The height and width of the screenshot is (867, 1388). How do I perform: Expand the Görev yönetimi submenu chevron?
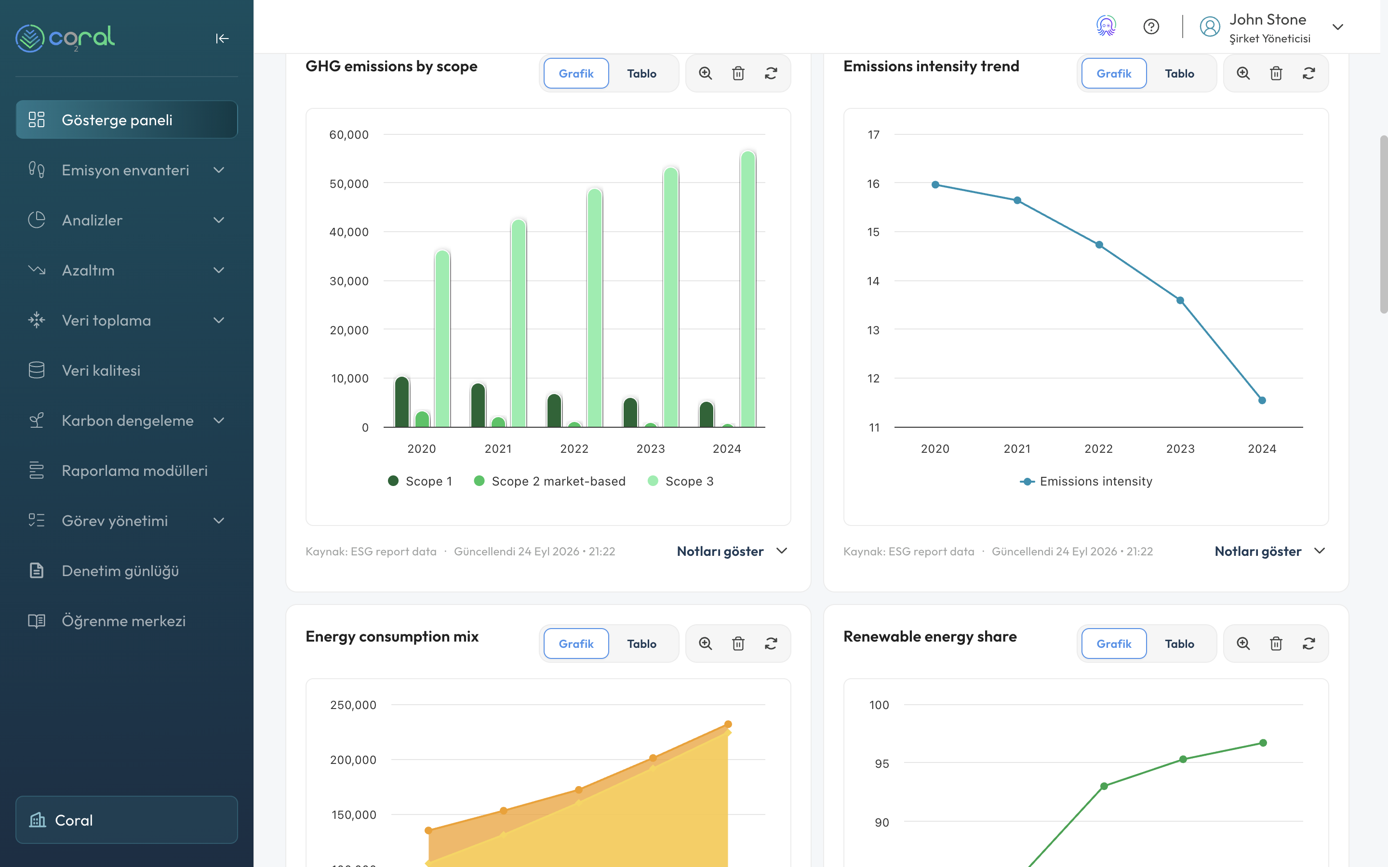(x=218, y=520)
